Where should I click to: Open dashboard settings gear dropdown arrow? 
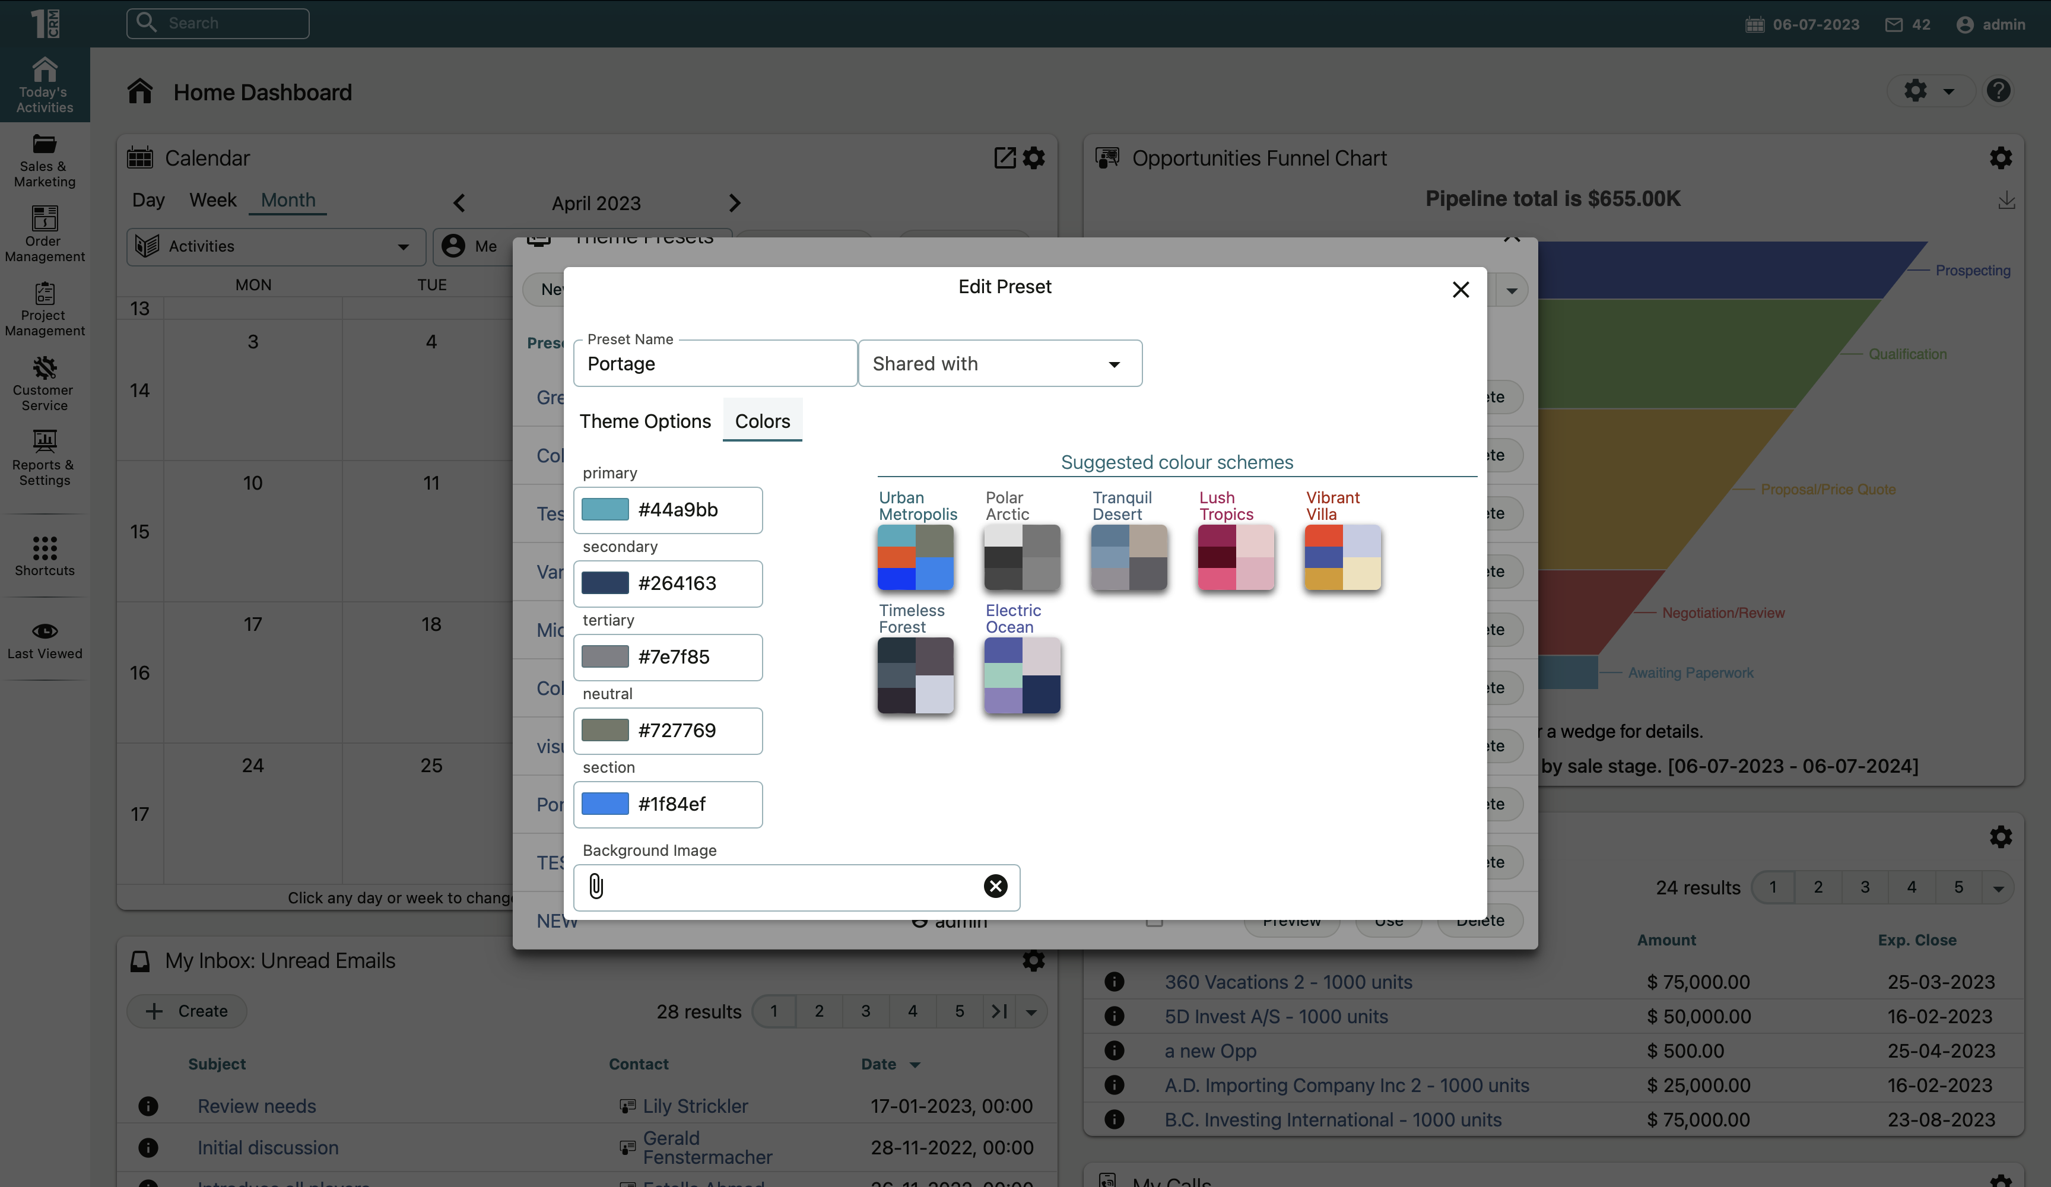point(1948,91)
